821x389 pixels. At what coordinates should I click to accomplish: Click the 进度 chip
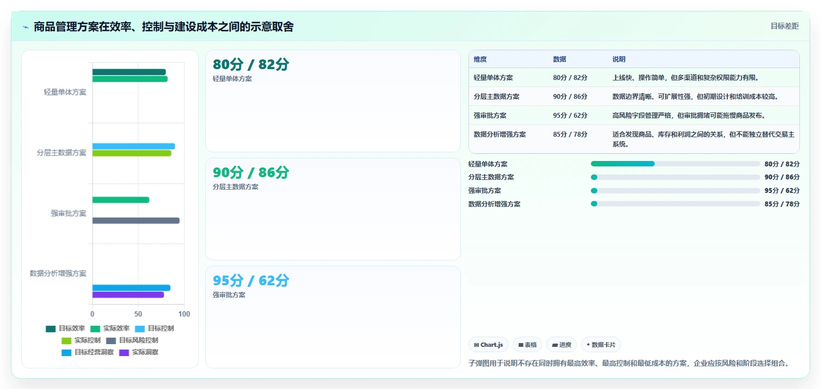tap(562, 345)
